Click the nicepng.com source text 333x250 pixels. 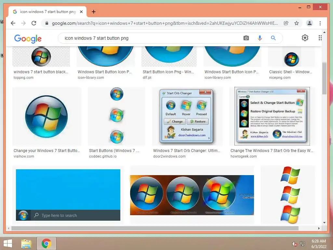pyautogui.click(x=280, y=77)
